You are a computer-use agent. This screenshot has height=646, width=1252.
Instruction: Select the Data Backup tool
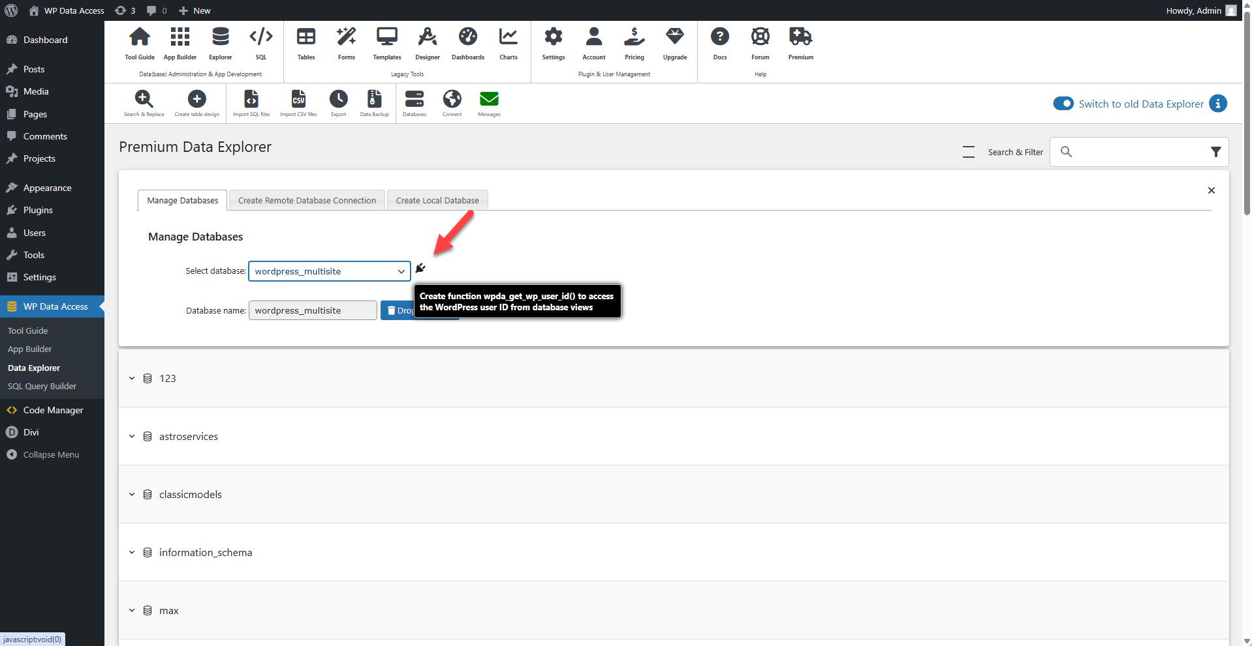(373, 101)
